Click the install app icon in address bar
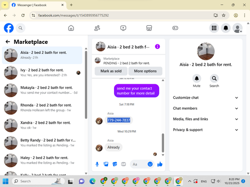Screen dimensions: 250x187 tap(215, 15)
